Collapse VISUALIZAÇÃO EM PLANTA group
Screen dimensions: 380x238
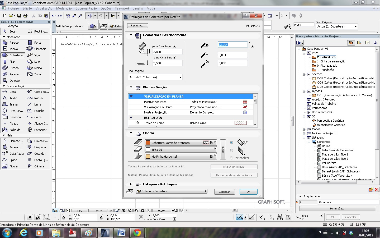coord(131,97)
